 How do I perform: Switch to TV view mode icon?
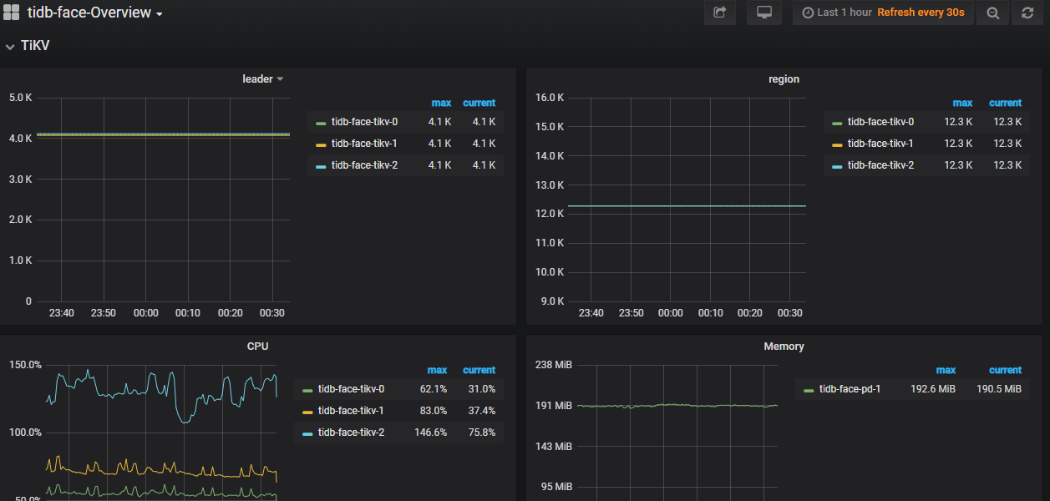coord(763,13)
